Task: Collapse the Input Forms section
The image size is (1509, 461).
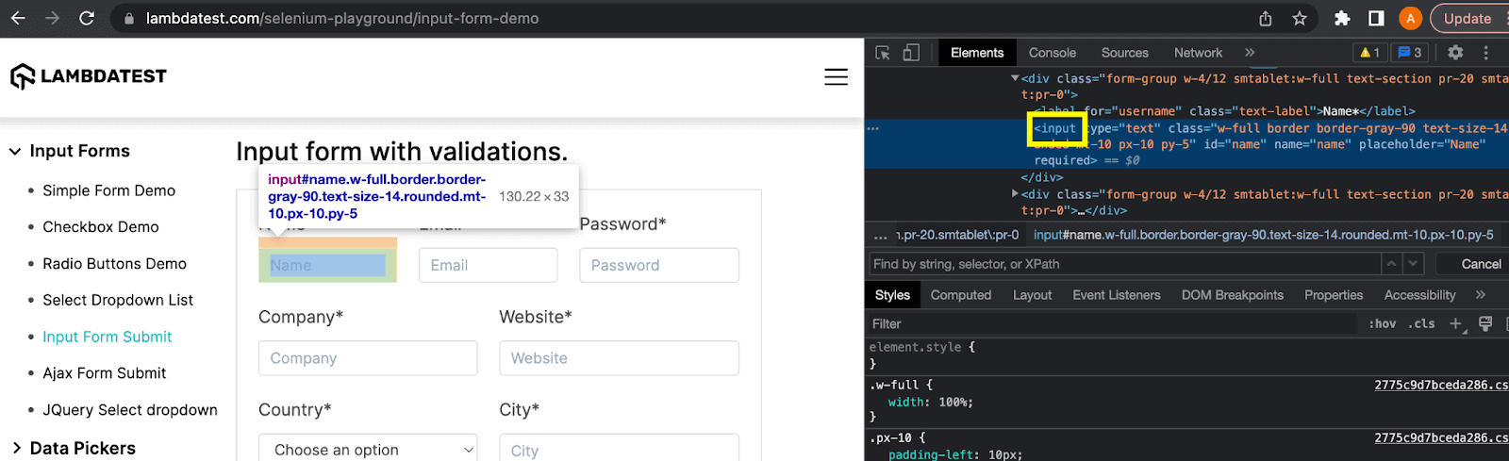Action: click(15, 151)
